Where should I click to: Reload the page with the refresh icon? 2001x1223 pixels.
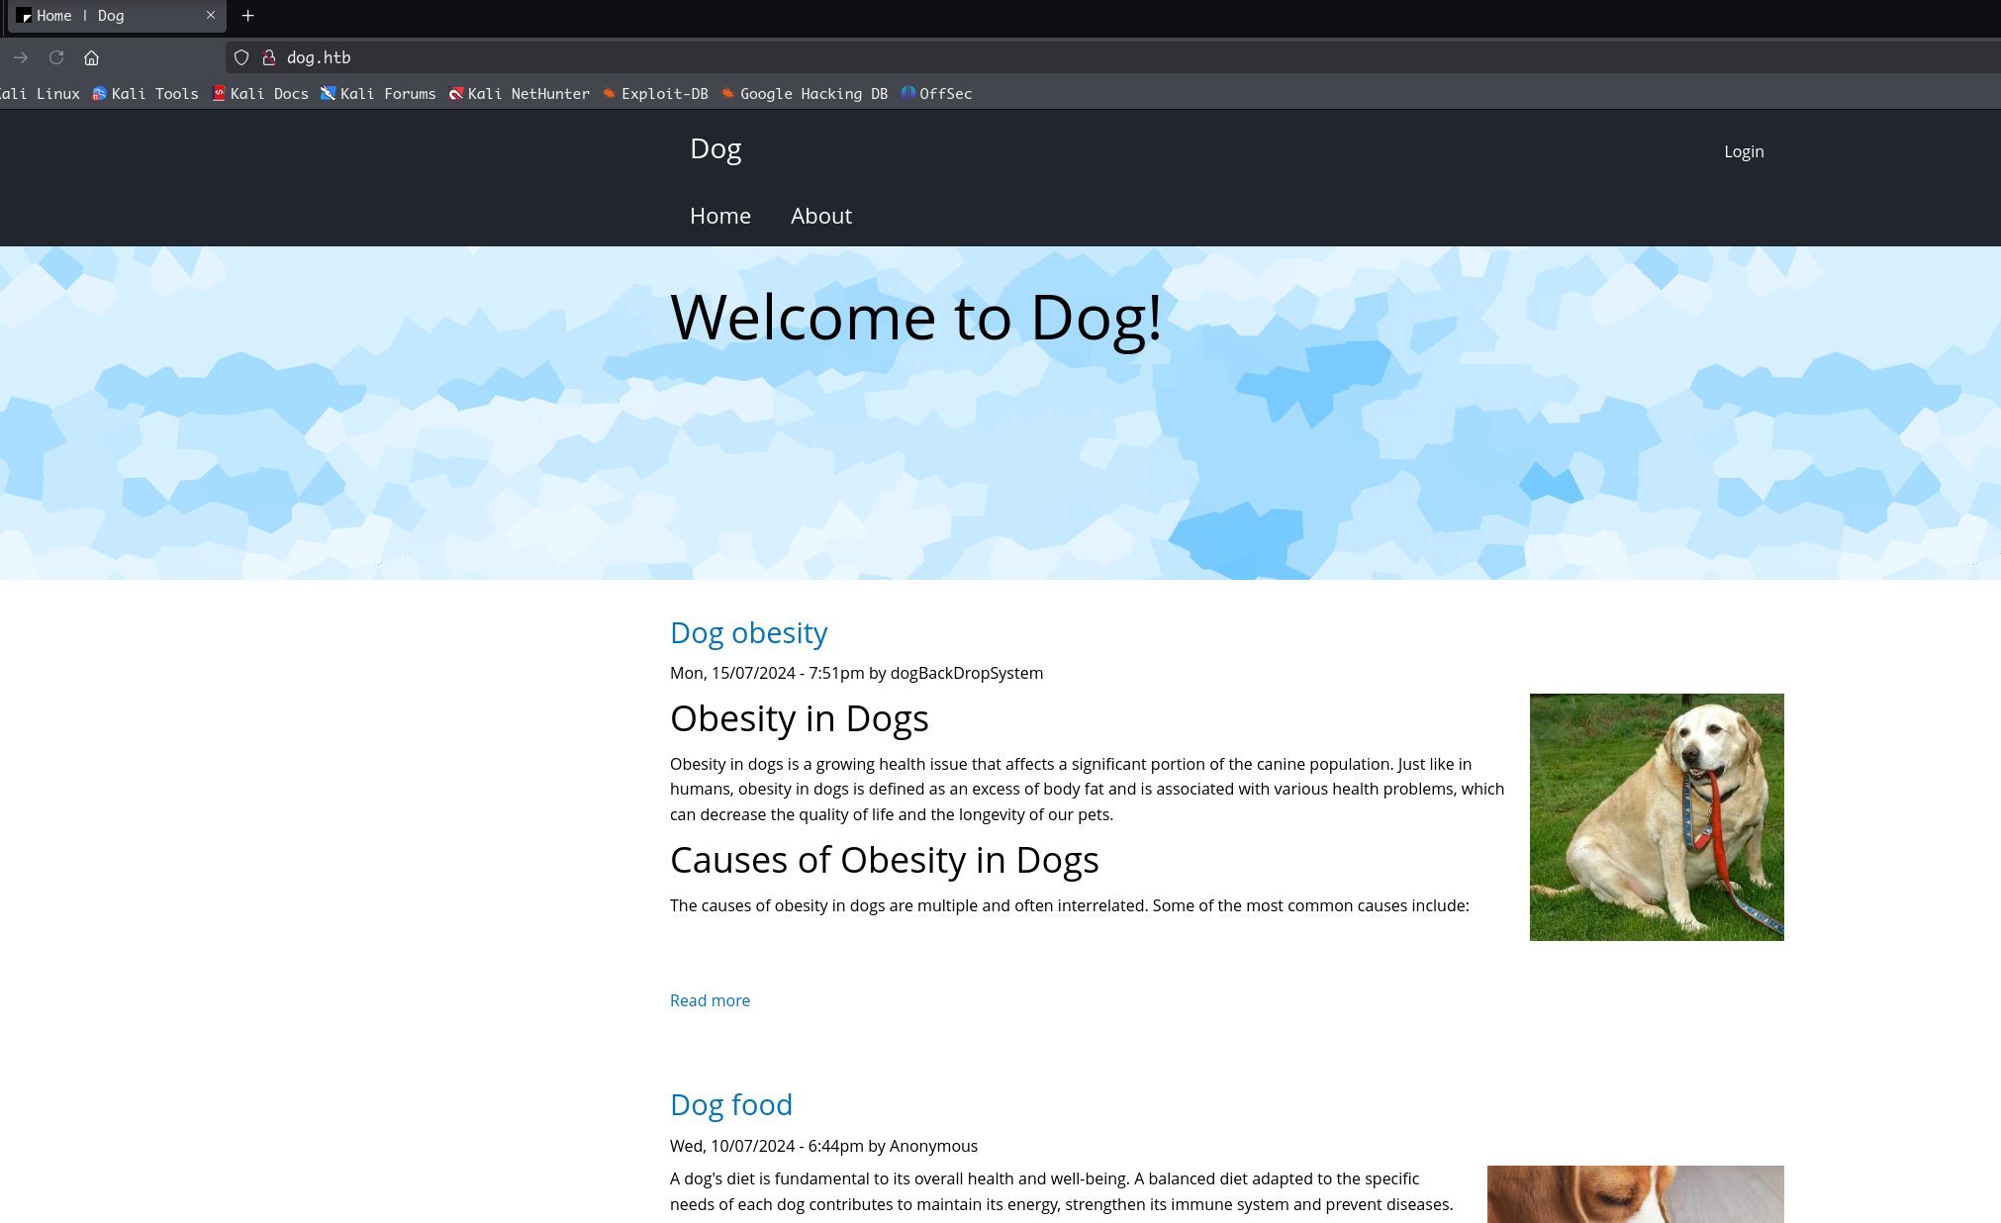coord(56,57)
